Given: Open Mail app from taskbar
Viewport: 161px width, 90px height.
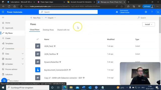Looking at the screenshot, I should [x=77, y=87].
